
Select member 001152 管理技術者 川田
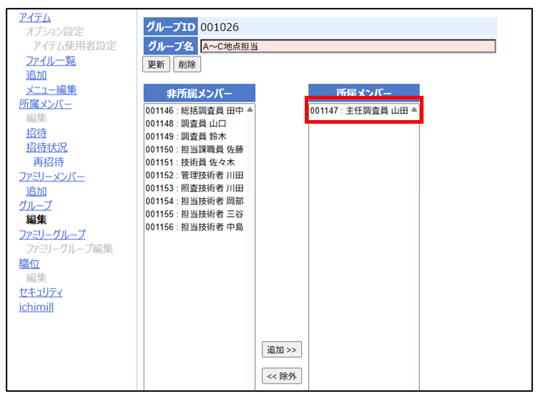click(x=194, y=175)
